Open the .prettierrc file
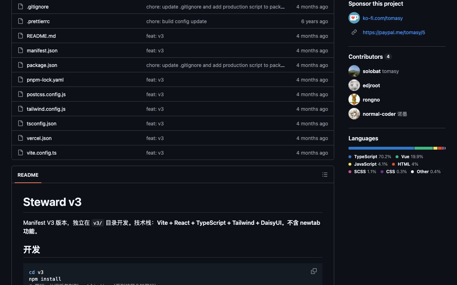 pos(38,21)
